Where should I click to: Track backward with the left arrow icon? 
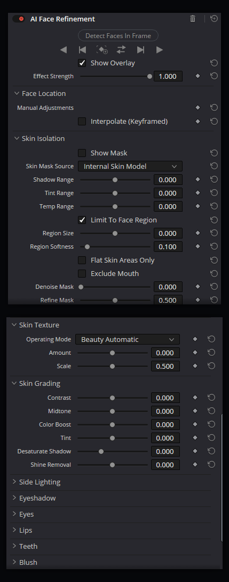pyautogui.click(x=64, y=50)
